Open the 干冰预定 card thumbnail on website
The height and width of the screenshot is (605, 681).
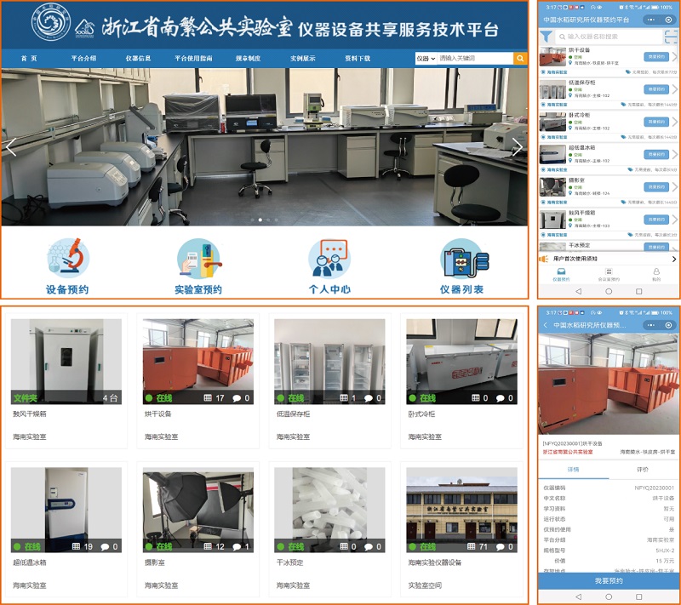pyautogui.click(x=329, y=510)
